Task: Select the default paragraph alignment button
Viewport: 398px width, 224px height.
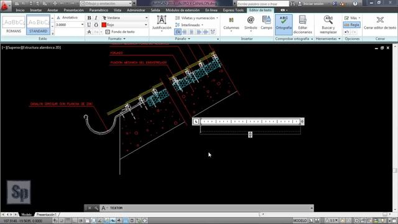Action: point(178,32)
